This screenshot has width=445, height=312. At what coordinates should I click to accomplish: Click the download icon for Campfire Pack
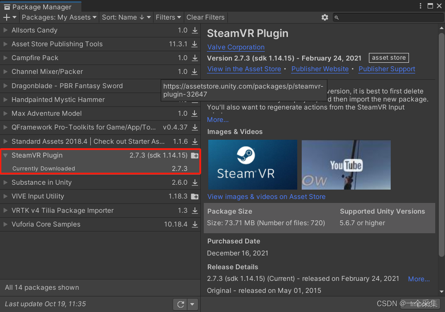(195, 58)
